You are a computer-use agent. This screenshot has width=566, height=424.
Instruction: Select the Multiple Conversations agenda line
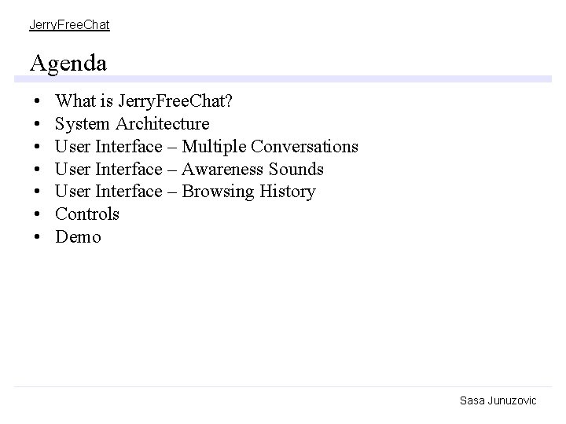click(x=207, y=147)
